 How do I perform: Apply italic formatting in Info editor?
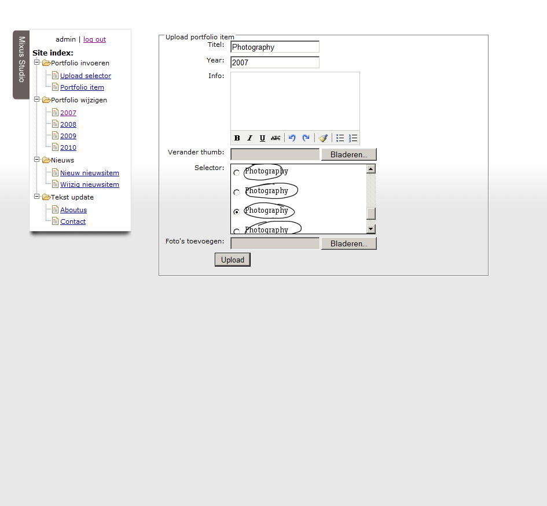pyautogui.click(x=250, y=138)
